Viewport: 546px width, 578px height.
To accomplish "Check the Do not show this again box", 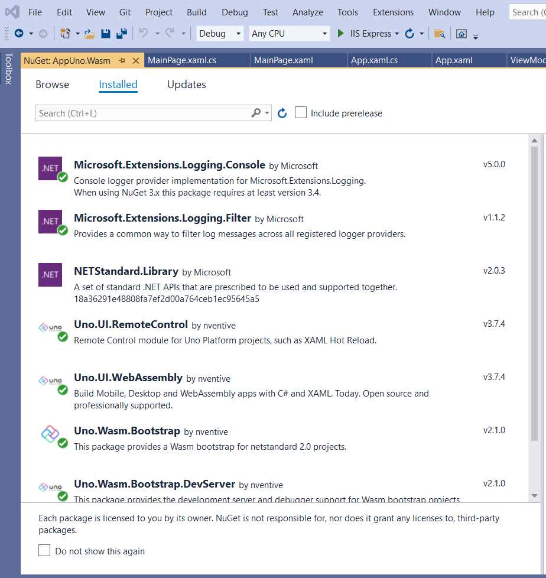I will (44, 551).
